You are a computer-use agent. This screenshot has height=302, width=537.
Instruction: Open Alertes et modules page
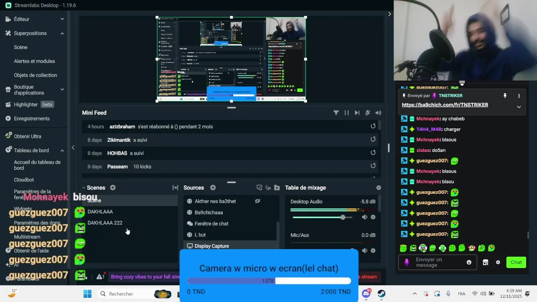pyautogui.click(x=34, y=61)
